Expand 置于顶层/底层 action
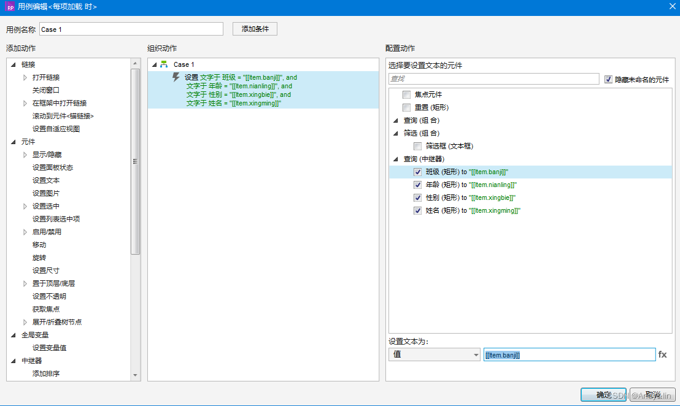The width and height of the screenshot is (680, 406). pos(25,283)
